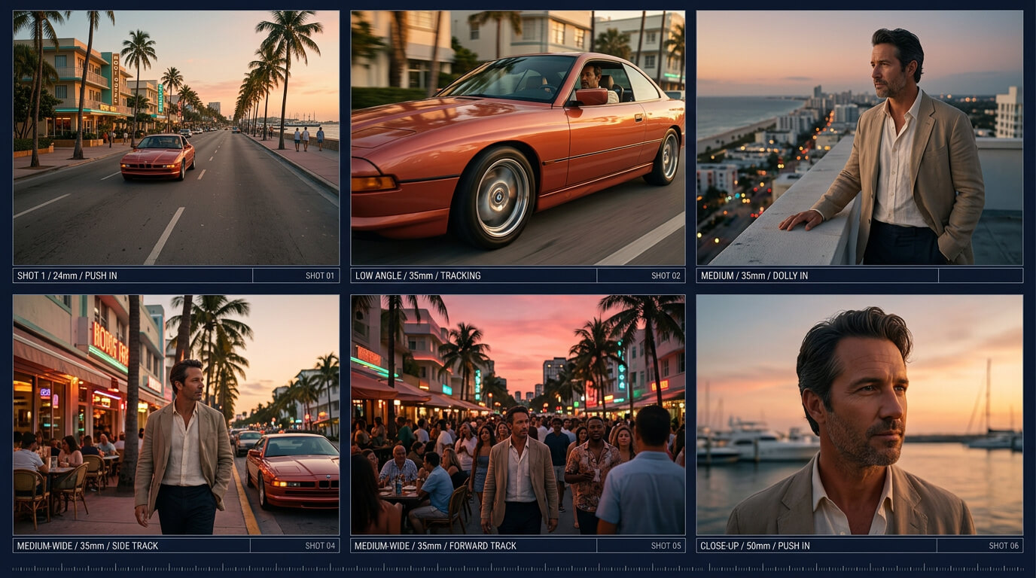
Task: Select the wide street shot with palm trees thumbnail
Action: (176, 138)
